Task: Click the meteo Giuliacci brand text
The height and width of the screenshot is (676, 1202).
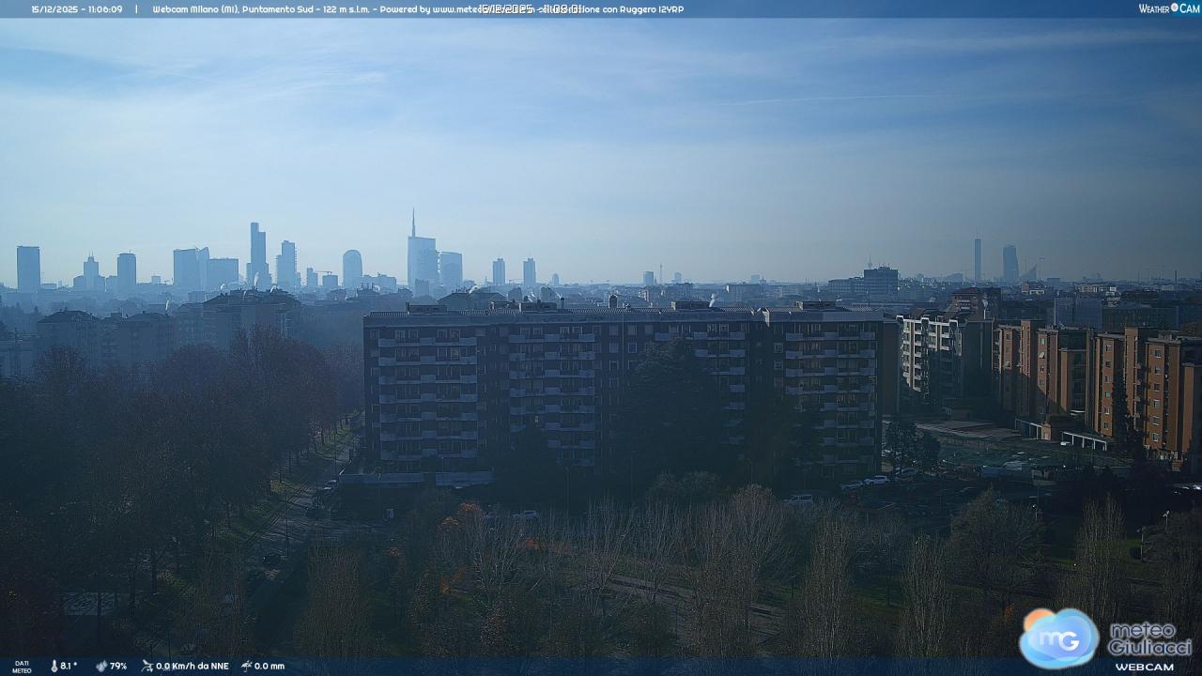Action: point(1149,638)
